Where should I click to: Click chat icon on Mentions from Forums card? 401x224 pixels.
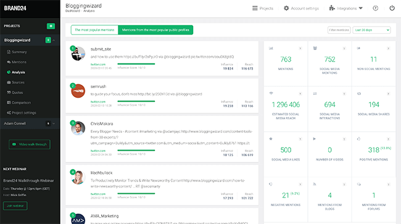(x=359, y=184)
